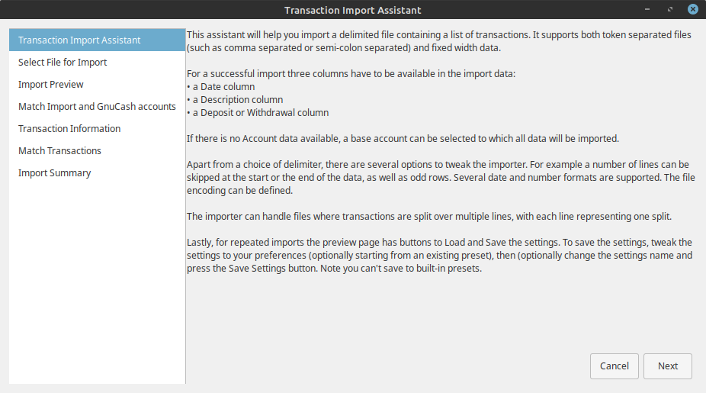Minimize the assistant window
This screenshot has height=393, width=706.
click(647, 10)
